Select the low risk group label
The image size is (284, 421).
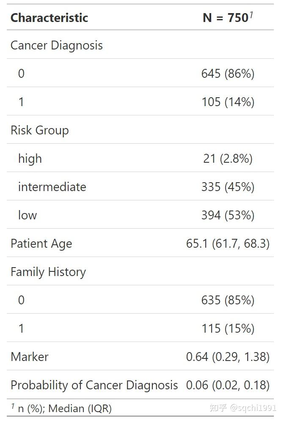27,216
